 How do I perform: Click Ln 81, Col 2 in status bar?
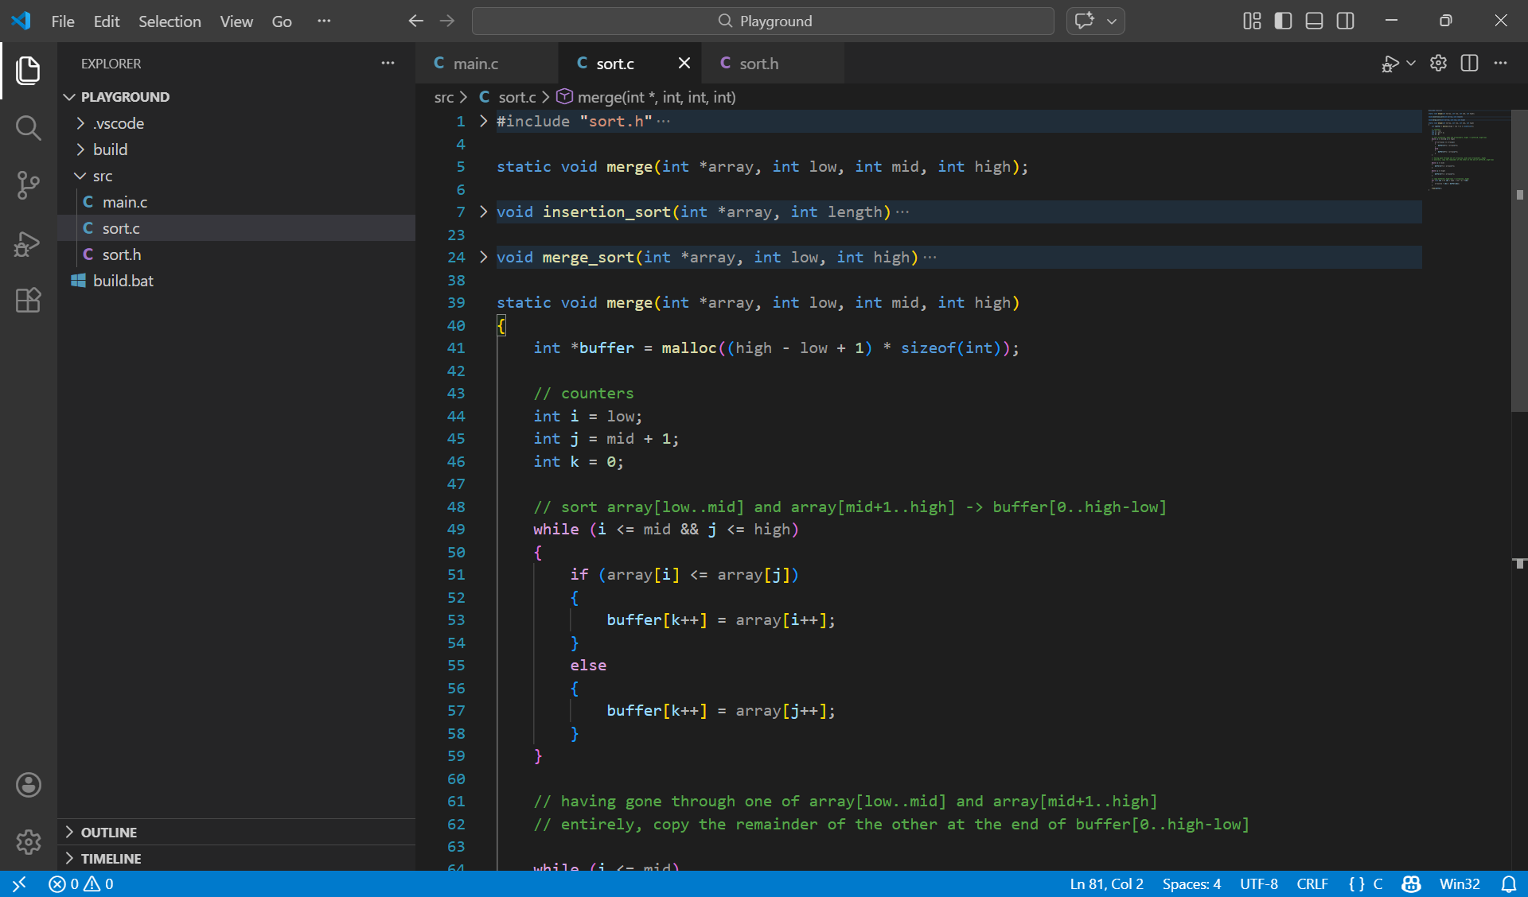click(1106, 883)
